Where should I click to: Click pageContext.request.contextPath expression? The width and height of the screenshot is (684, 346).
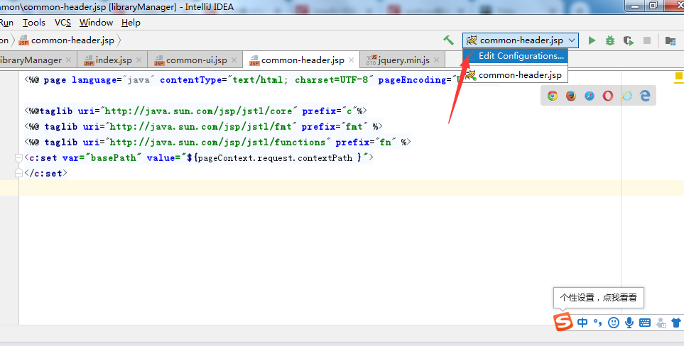[x=275, y=157]
